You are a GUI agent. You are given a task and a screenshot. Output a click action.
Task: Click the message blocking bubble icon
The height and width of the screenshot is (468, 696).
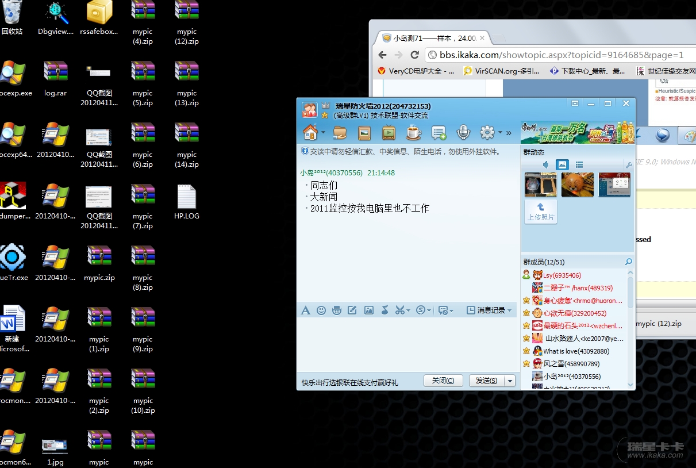click(x=443, y=310)
